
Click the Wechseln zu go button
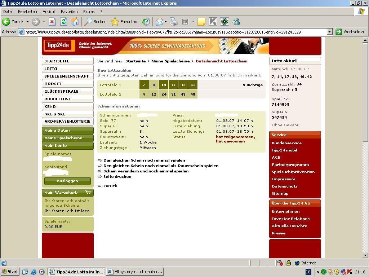coord(350,32)
